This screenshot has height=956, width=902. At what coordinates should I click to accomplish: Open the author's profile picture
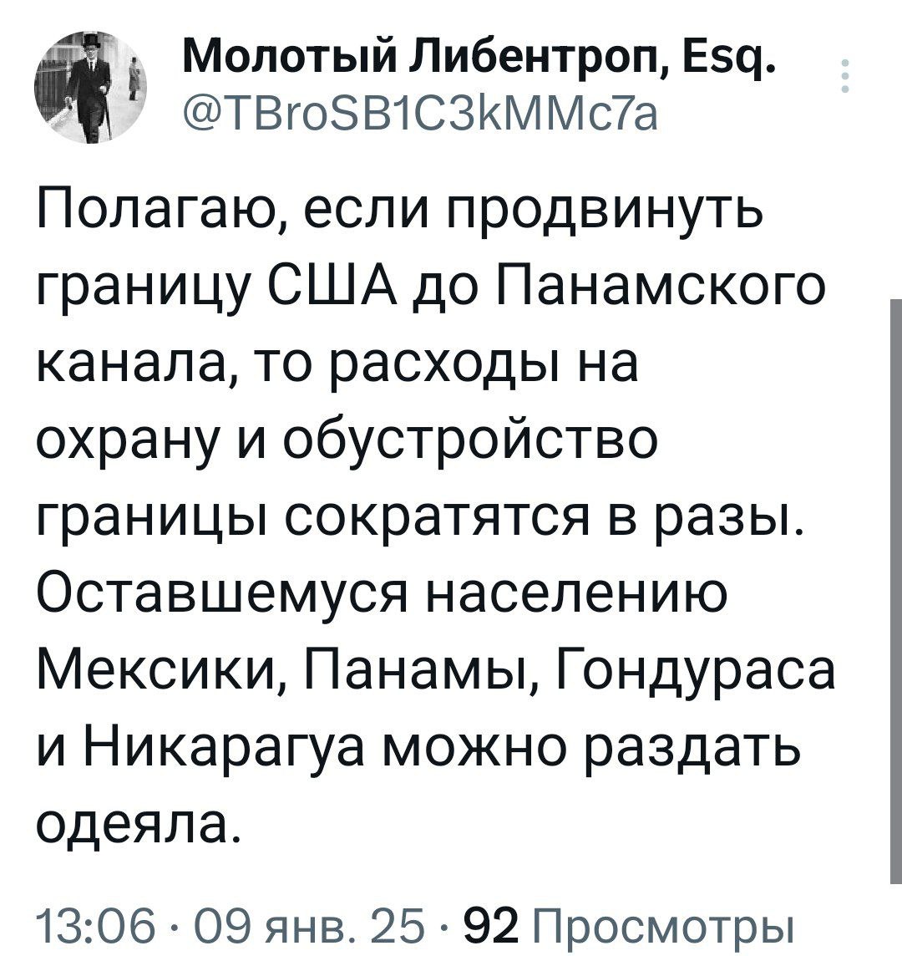click(x=89, y=88)
